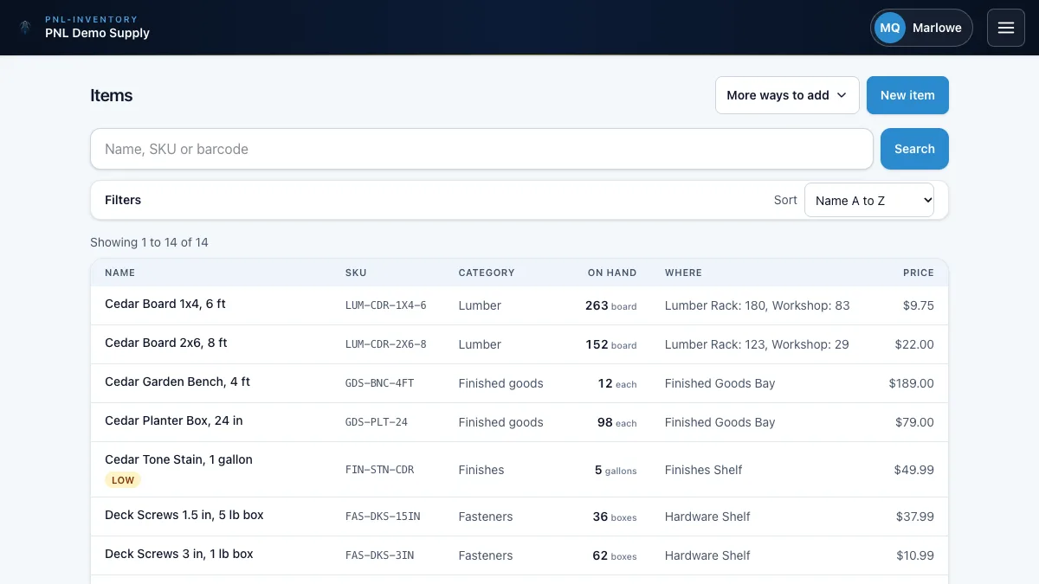Click Finished goods category in Cedar Planter Box row
Image resolution: width=1039 pixels, height=584 pixels.
(501, 422)
